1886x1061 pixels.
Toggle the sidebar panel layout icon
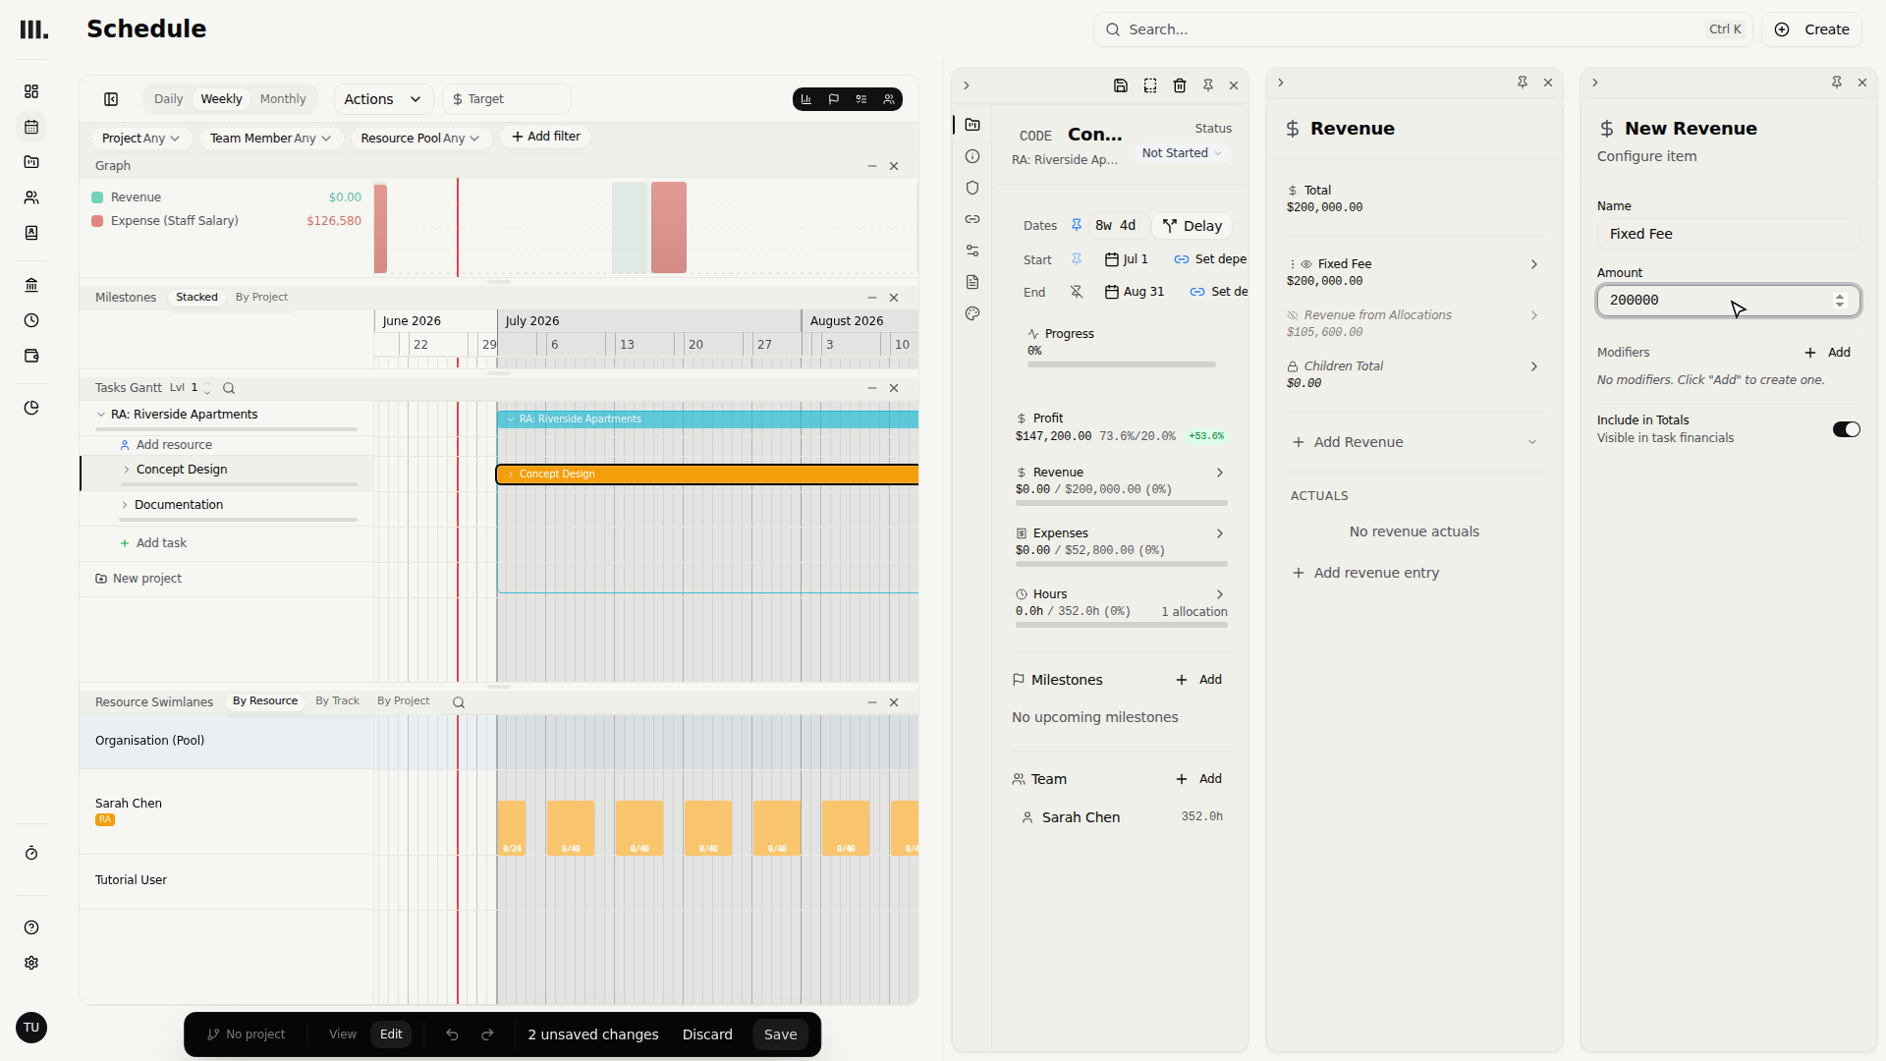pyautogui.click(x=111, y=99)
